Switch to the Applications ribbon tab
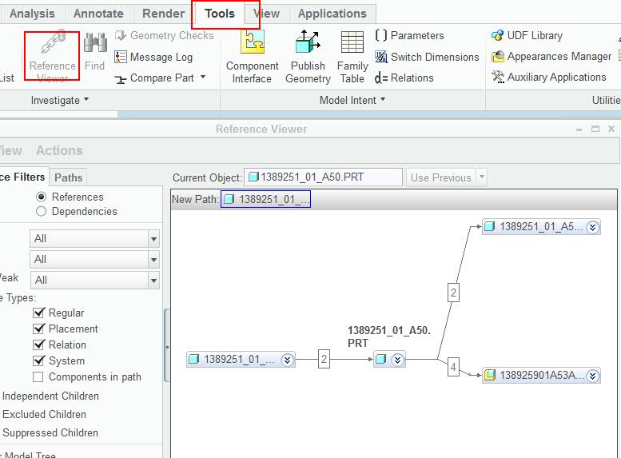 coord(332,14)
